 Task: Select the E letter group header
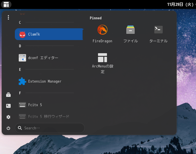(x=20, y=69)
